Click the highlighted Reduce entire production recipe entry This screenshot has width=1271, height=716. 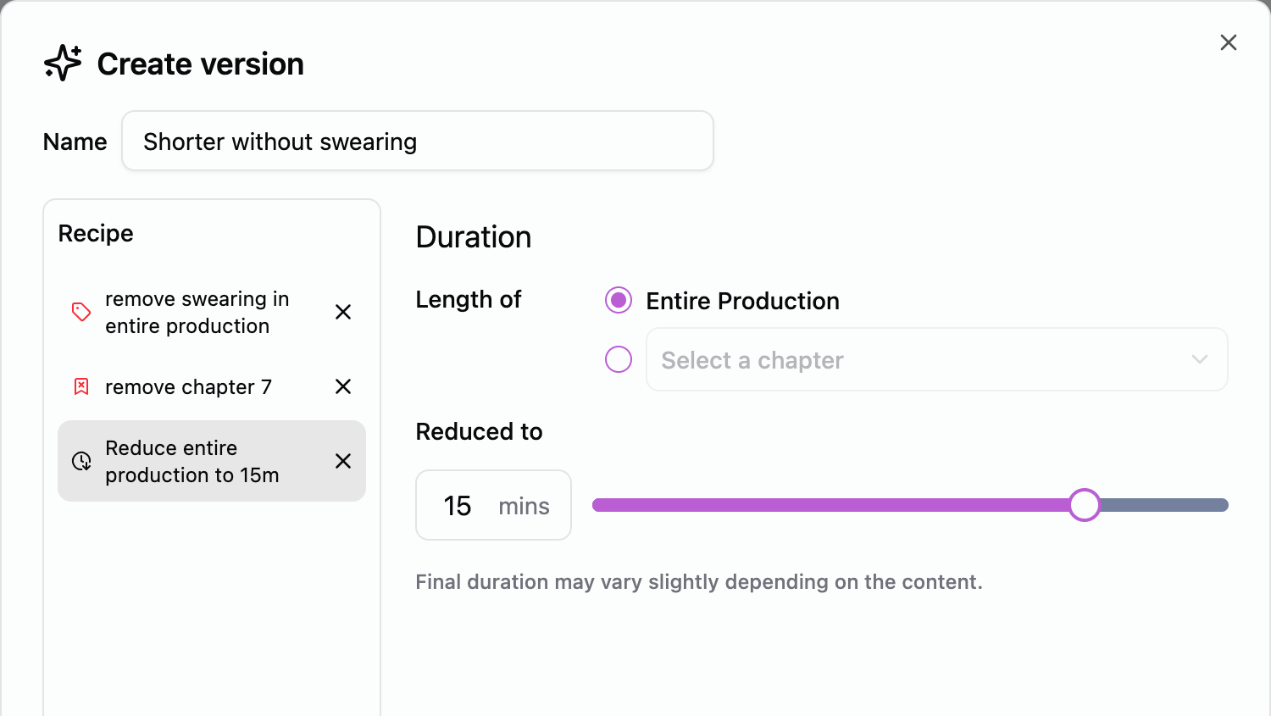(192, 461)
